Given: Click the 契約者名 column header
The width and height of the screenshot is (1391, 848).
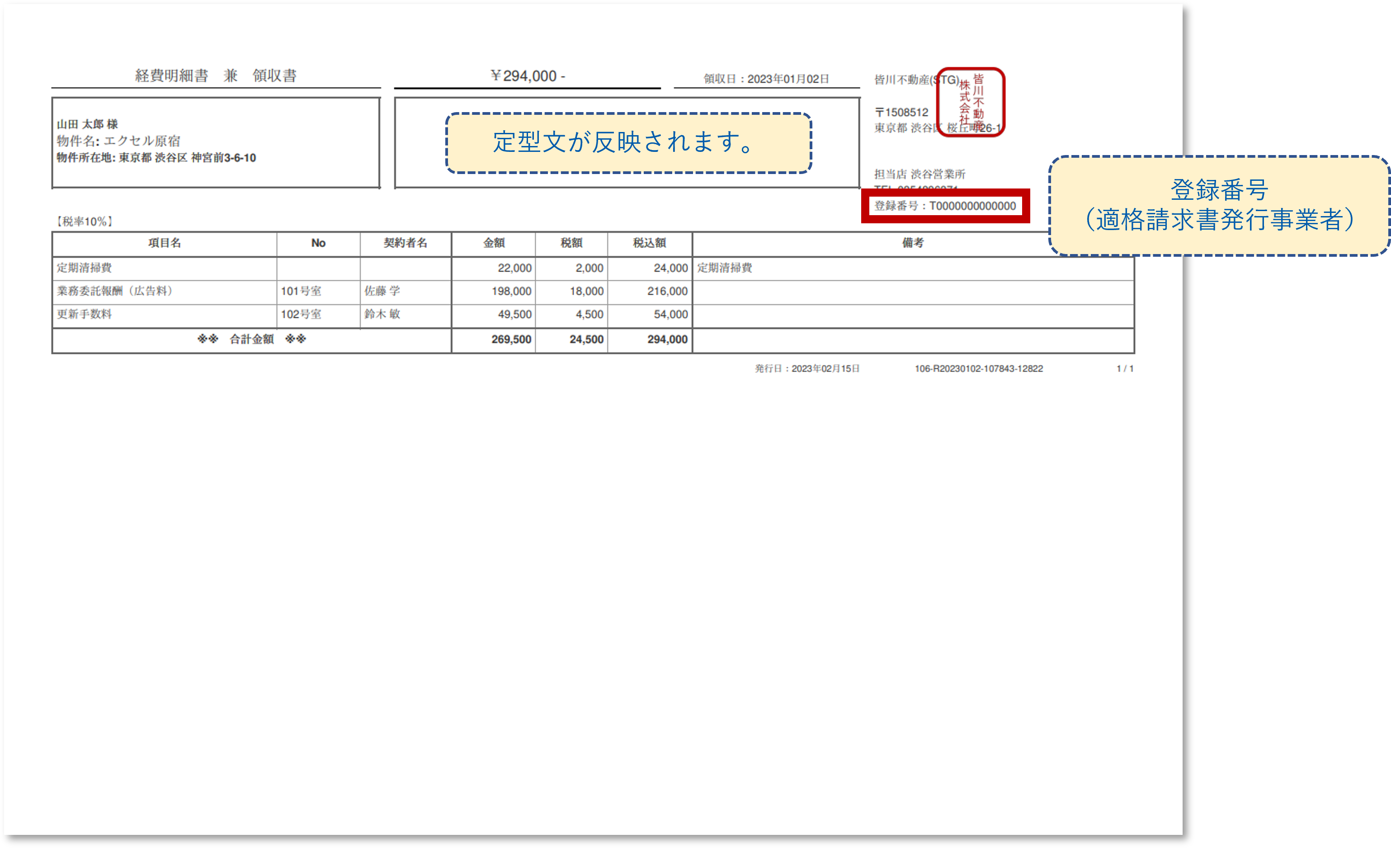Looking at the screenshot, I should (406, 243).
